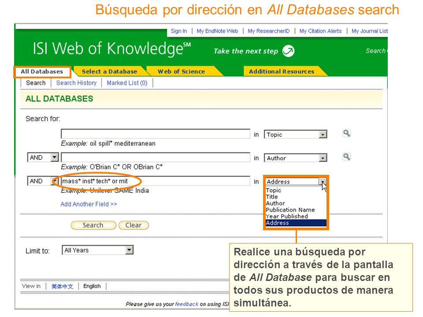This screenshot has height=317, width=423.
Task: Click the search lookup icon beside Author
Action: point(346,157)
